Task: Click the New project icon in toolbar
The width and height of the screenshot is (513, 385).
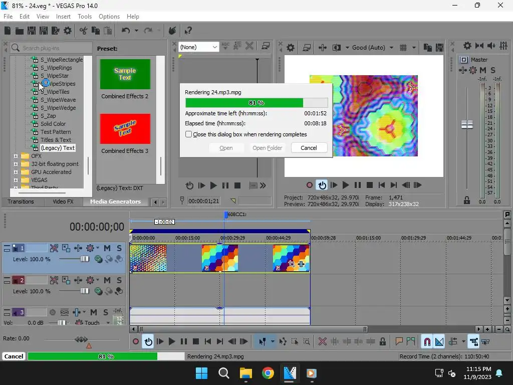Action: point(8,31)
